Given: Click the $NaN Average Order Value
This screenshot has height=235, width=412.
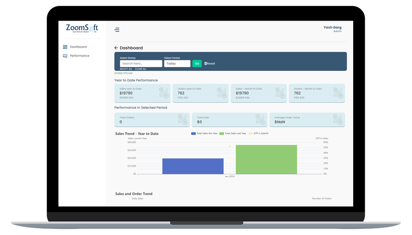Looking at the screenshot, I should (280, 122).
